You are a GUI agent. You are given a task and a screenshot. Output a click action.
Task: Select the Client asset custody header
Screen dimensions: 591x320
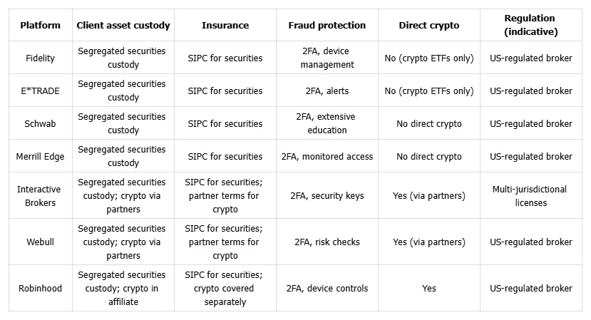point(123,26)
